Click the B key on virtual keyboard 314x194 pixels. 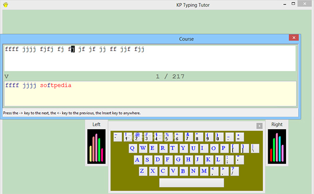tap(184, 171)
